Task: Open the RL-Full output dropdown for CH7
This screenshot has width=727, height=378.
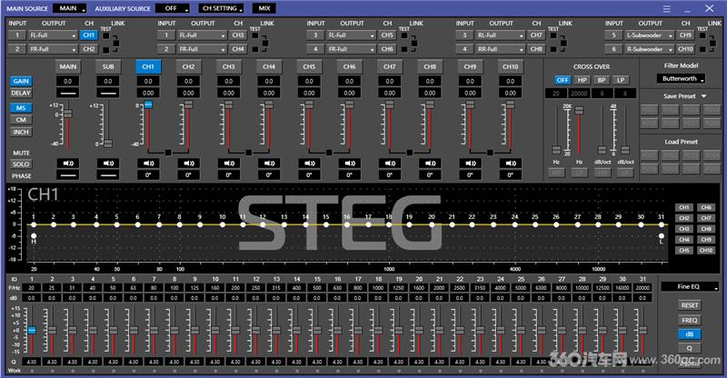Action: [501, 35]
